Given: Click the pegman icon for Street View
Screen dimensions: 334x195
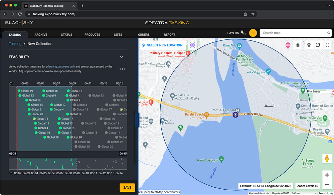Looking at the screenshot, I should click(327, 159).
